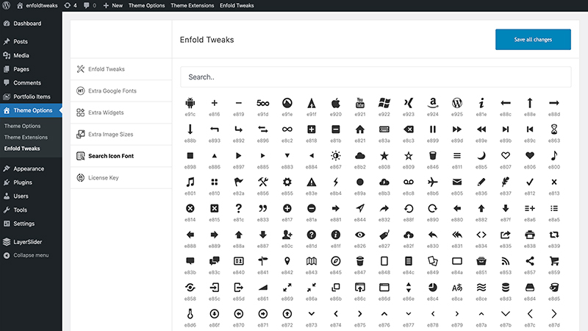Open the License Key tab
The width and height of the screenshot is (588, 331).
click(x=121, y=178)
